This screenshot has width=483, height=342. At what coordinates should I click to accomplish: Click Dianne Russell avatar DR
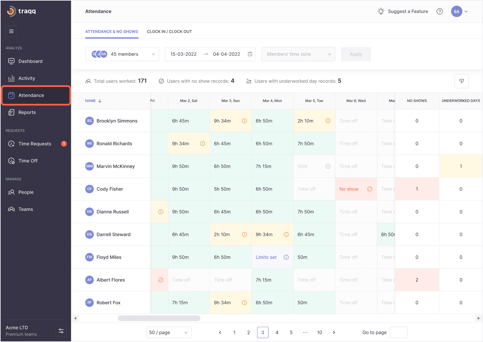pos(89,212)
